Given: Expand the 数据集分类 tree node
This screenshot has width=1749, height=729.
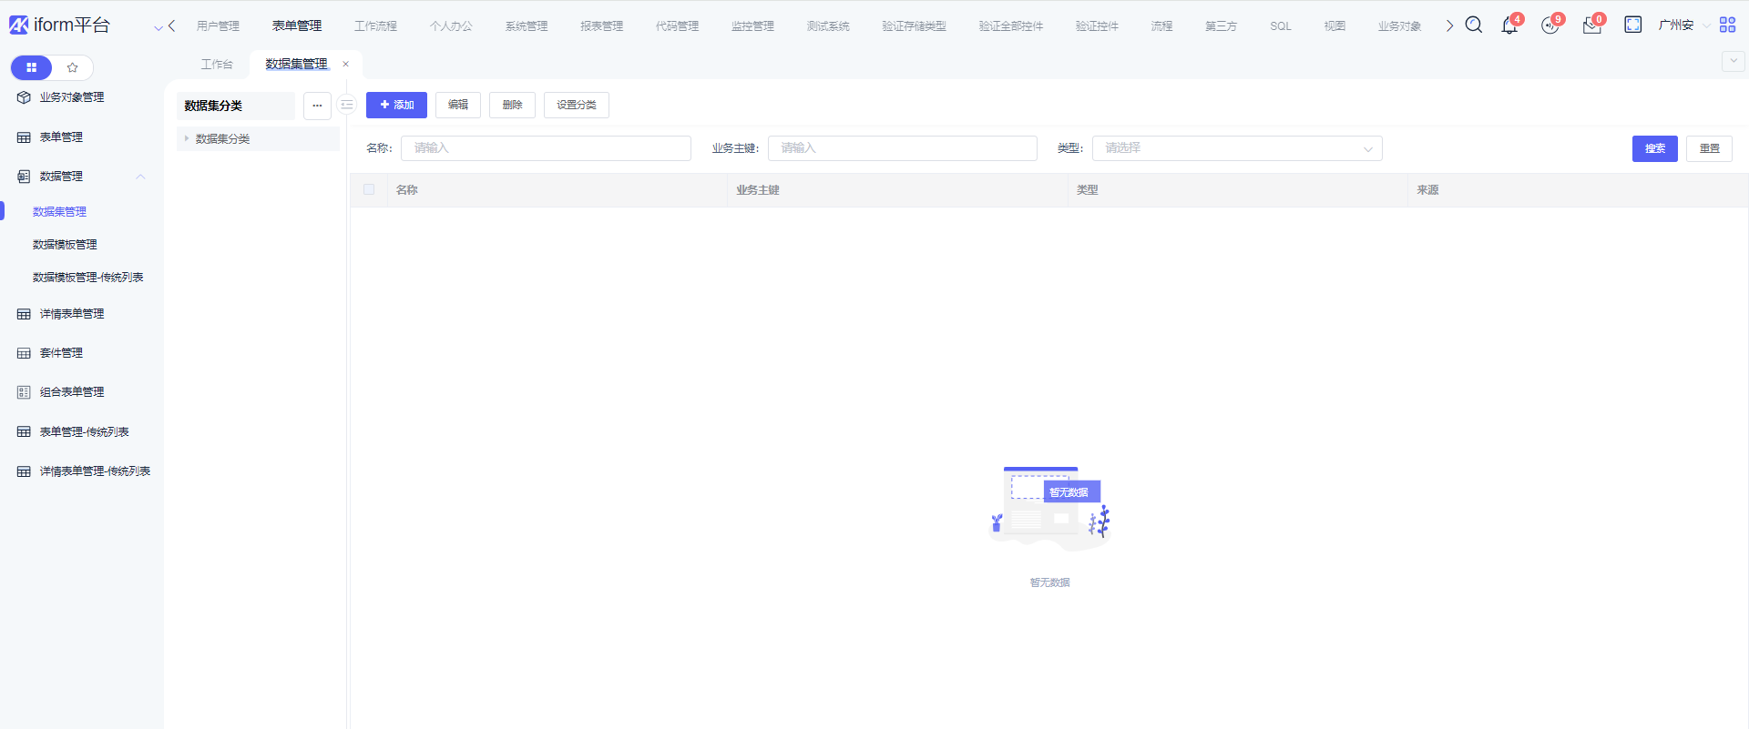Looking at the screenshot, I should (x=187, y=139).
